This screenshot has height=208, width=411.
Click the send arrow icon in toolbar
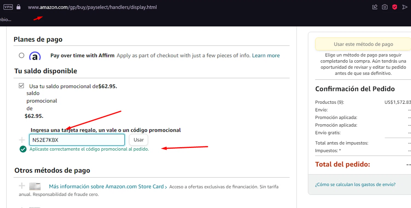[405, 7]
